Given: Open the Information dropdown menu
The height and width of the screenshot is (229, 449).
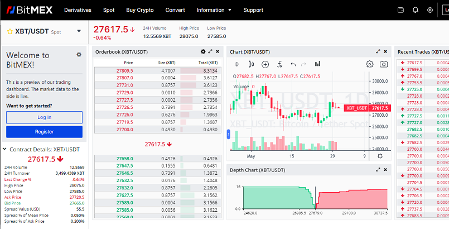Looking at the screenshot, I should click(x=214, y=10).
